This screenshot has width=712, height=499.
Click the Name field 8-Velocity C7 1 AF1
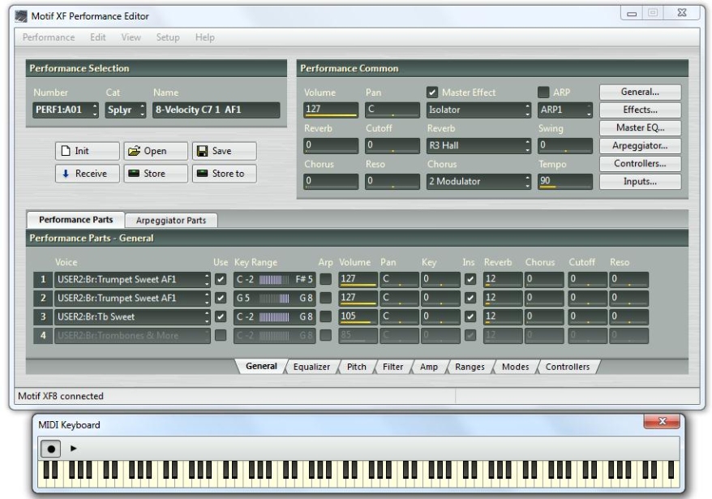click(x=217, y=110)
